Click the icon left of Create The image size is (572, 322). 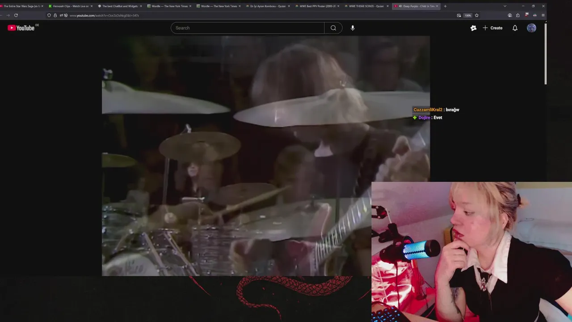click(473, 28)
